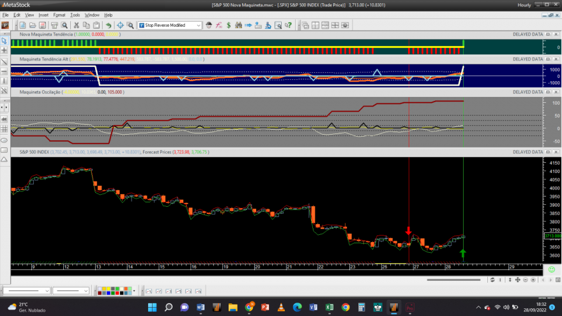Click the microscope toolbar icon
Viewport: 562px width, 316px height.
pyautogui.click(x=268, y=25)
